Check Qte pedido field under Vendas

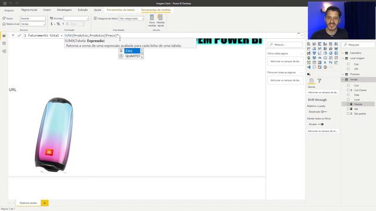(x=348, y=114)
